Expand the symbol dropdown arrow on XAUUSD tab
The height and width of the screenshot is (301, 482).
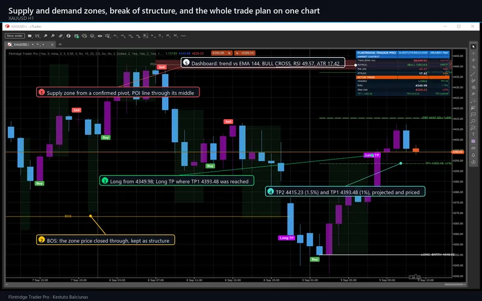click(33, 45)
